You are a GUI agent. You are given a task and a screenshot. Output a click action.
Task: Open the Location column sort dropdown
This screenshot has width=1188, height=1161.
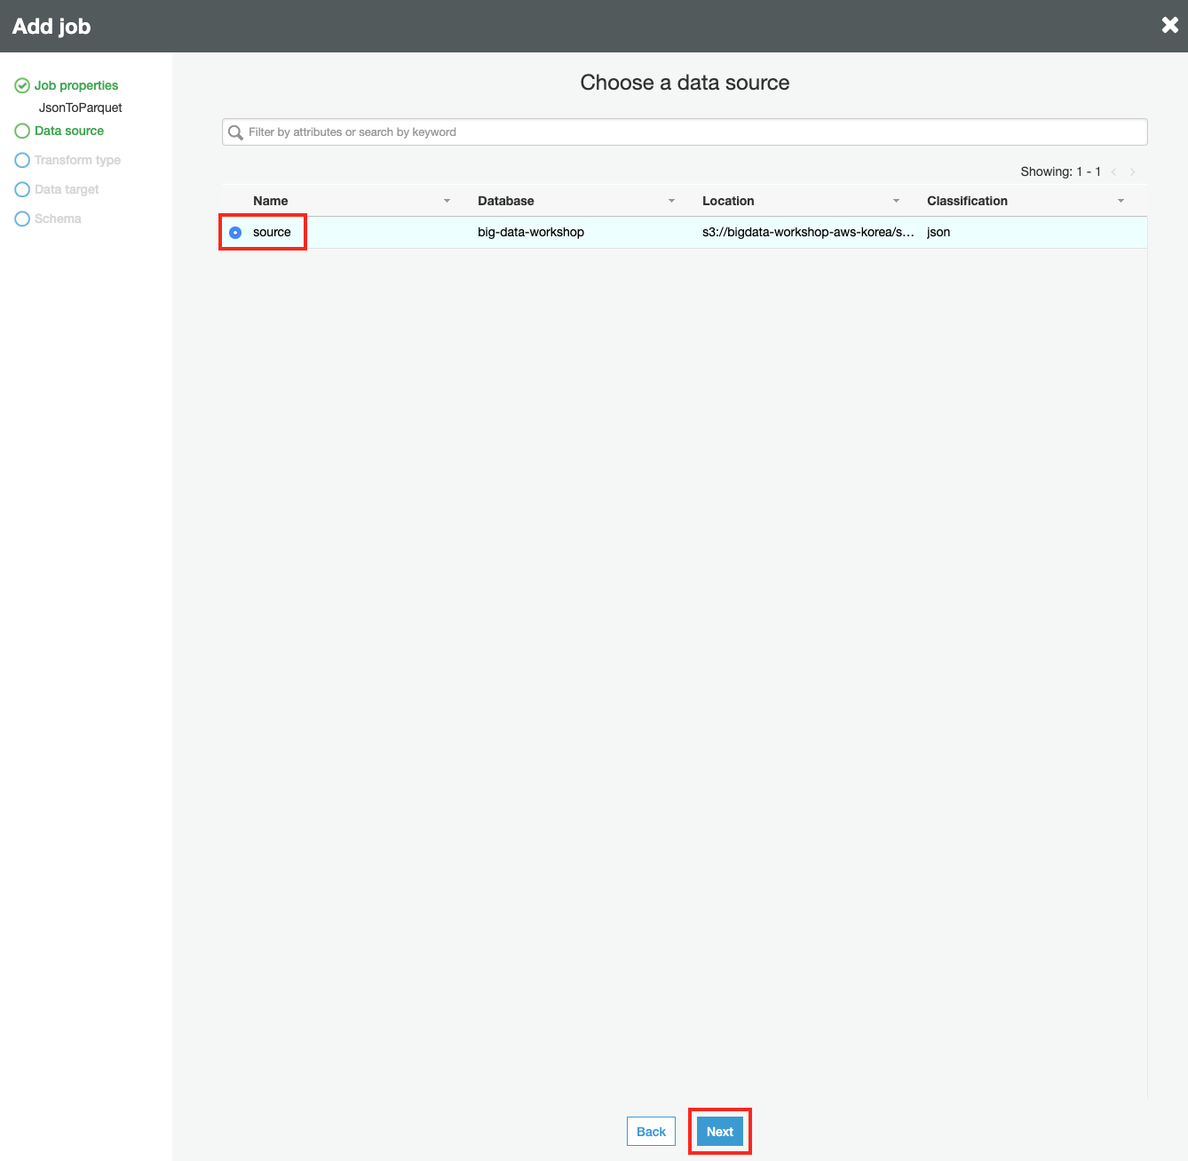click(x=896, y=201)
